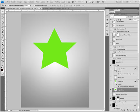Open the Opacidad value dropdown arrow
Image resolution: width=140 pixels, height=112 pixels.
(x=138, y=17)
